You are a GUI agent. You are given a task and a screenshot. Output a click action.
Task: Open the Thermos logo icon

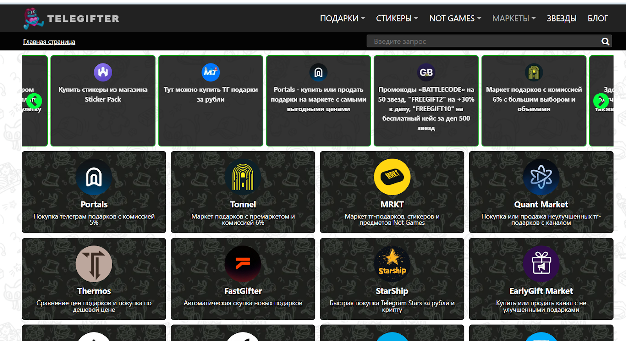pos(94,264)
